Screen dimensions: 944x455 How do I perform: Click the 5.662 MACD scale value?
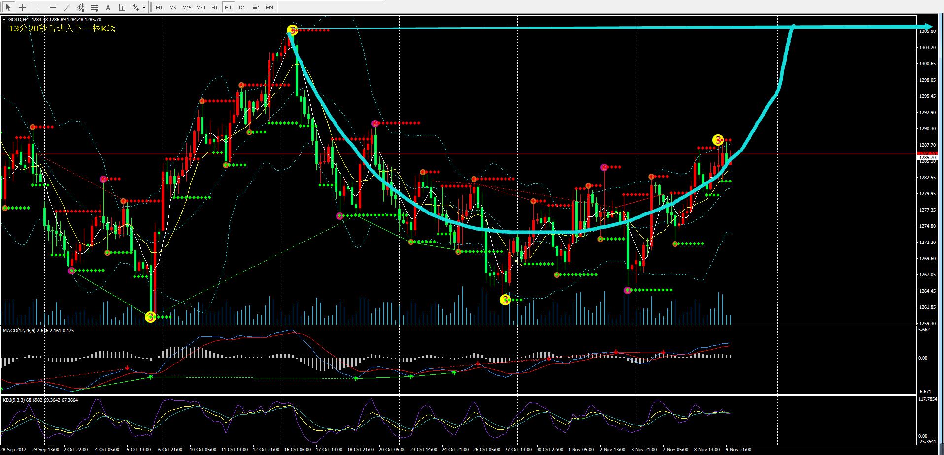click(924, 330)
